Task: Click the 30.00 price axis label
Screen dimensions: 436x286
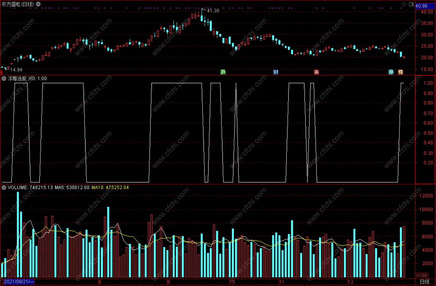Action: tap(427, 35)
